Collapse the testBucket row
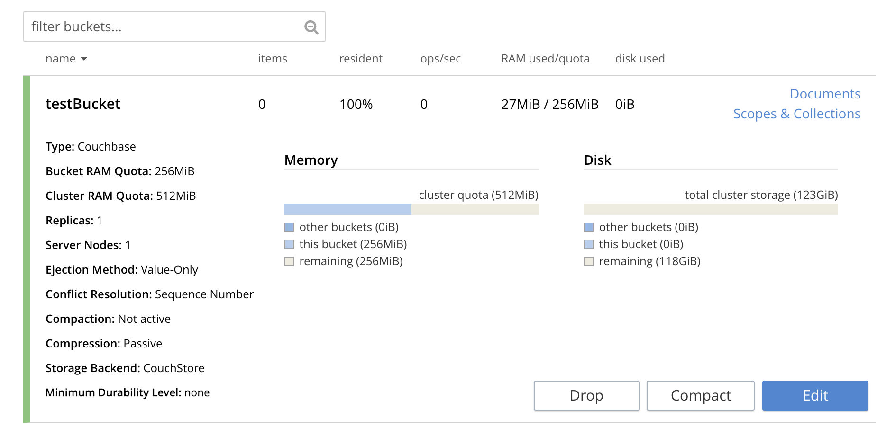This screenshot has width=877, height=445. tap(83, 104)
